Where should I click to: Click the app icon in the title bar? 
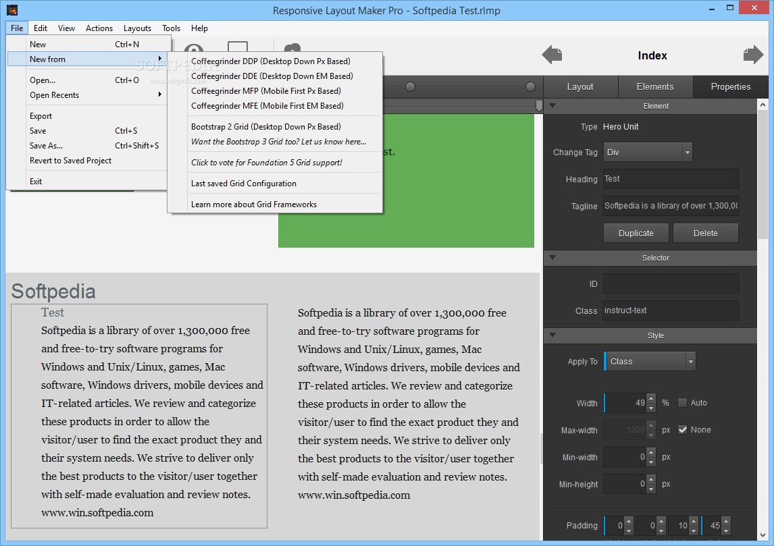tap(12, 9)
